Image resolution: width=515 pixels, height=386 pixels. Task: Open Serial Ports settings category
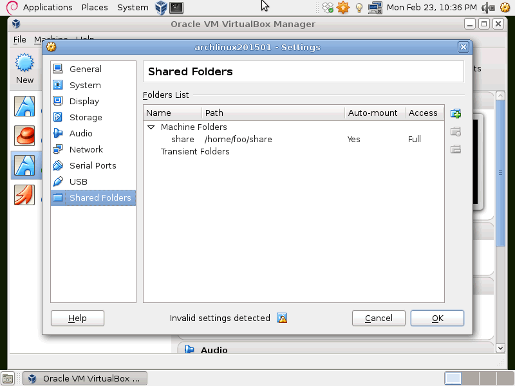pyautogui.click(x=93, y=165)
